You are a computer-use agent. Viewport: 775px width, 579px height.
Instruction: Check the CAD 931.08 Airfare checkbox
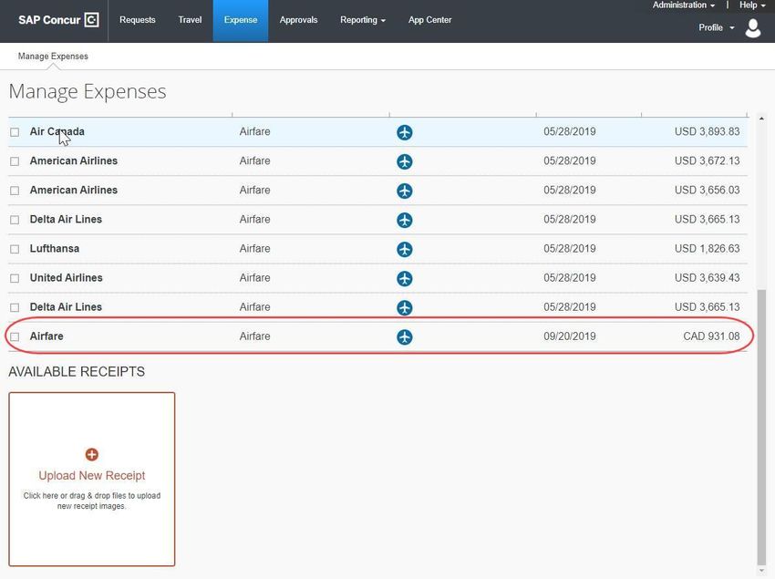point(15,336)
